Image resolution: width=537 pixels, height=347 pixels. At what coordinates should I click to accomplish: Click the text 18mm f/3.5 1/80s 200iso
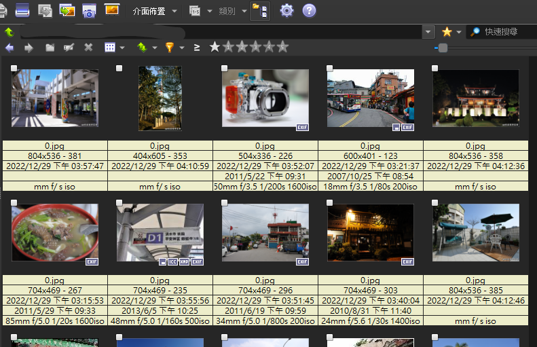tap(370, 186)
